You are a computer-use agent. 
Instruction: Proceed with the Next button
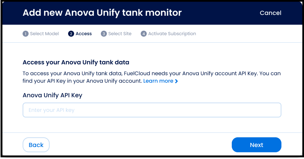256,145
